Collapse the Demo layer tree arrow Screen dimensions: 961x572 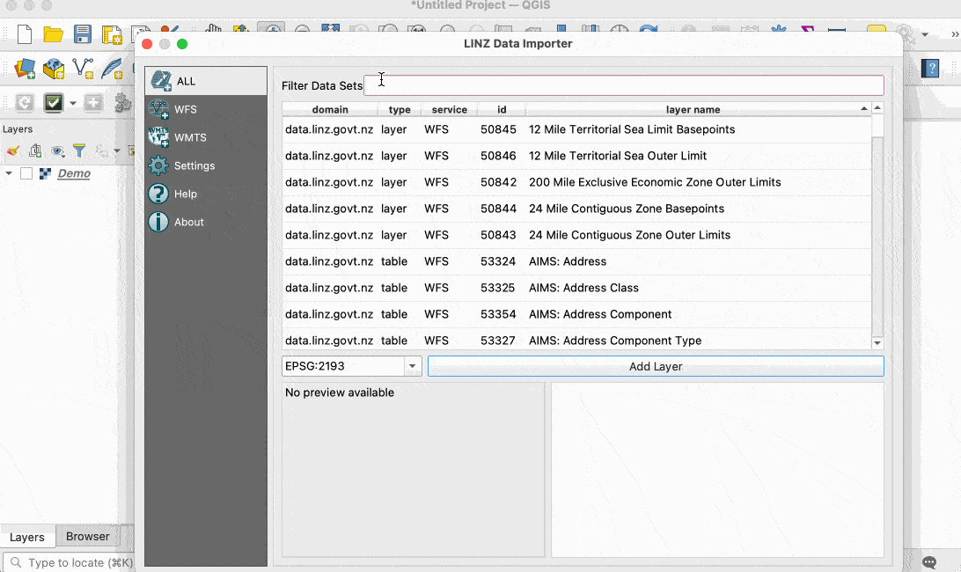[9, 173]
